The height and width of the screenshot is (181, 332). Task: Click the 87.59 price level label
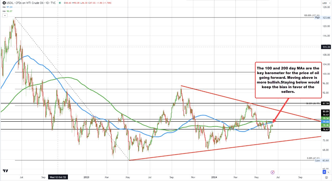(326, 103)
